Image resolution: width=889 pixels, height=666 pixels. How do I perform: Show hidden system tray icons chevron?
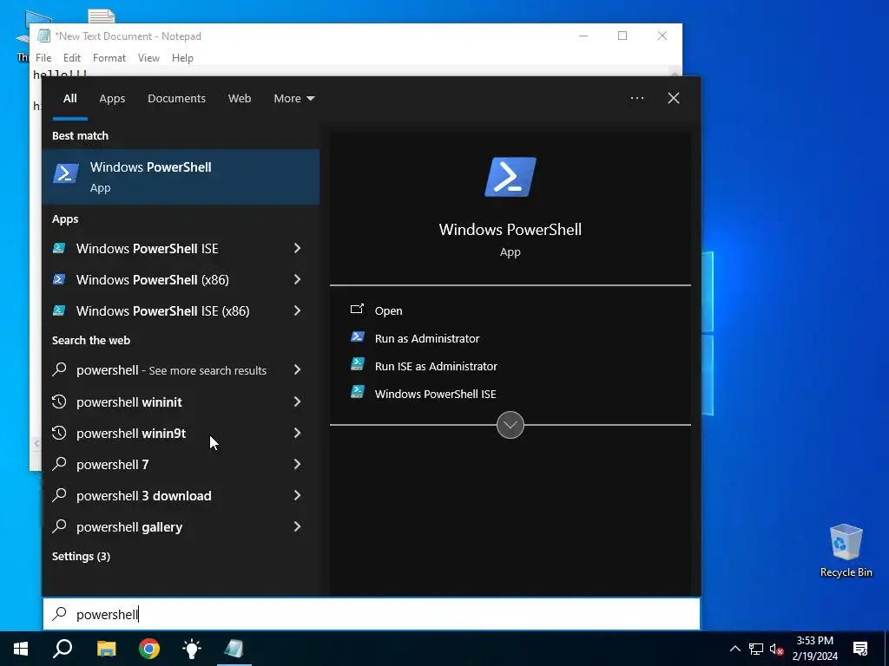(x=734, y=649)
